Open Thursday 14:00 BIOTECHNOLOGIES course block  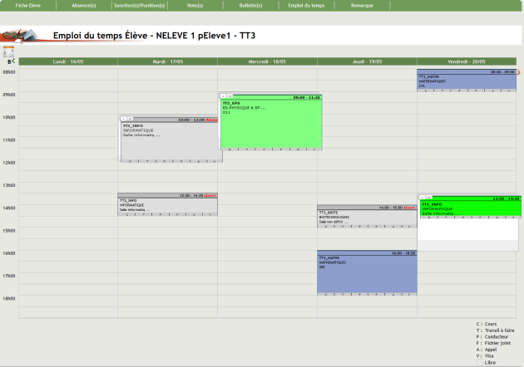point(366,218)
